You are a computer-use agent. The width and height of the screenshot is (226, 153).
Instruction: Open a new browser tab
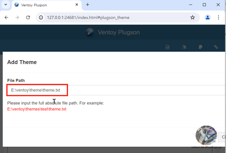coord(88,5)
